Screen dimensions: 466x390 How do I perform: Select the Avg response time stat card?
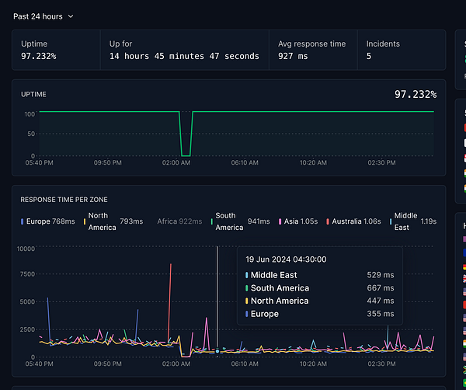(x=312, y=50)
